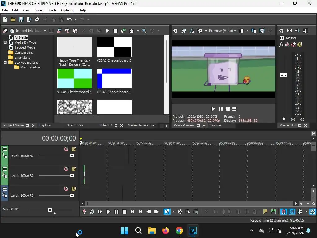Click Record microphone button in transport
Viewport: 317px width, 238px height.
[x=84, y=212]
